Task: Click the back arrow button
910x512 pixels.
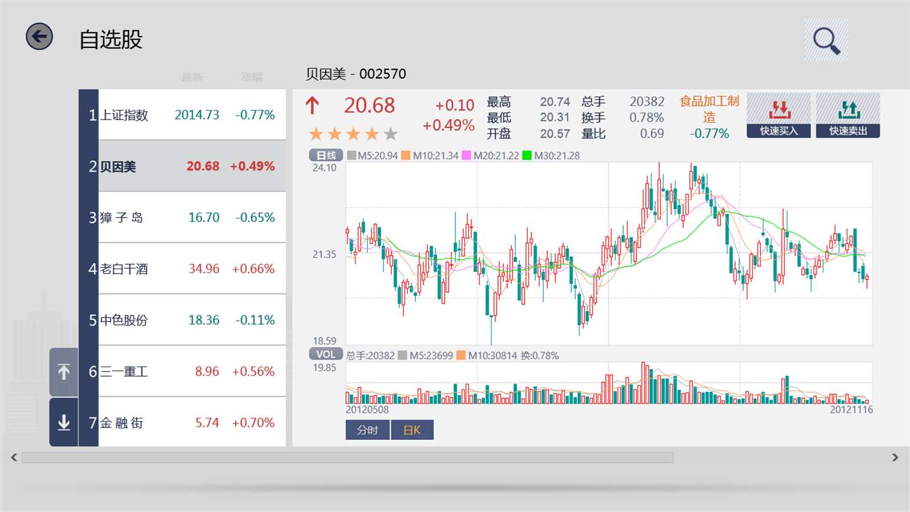Action: 39,37
